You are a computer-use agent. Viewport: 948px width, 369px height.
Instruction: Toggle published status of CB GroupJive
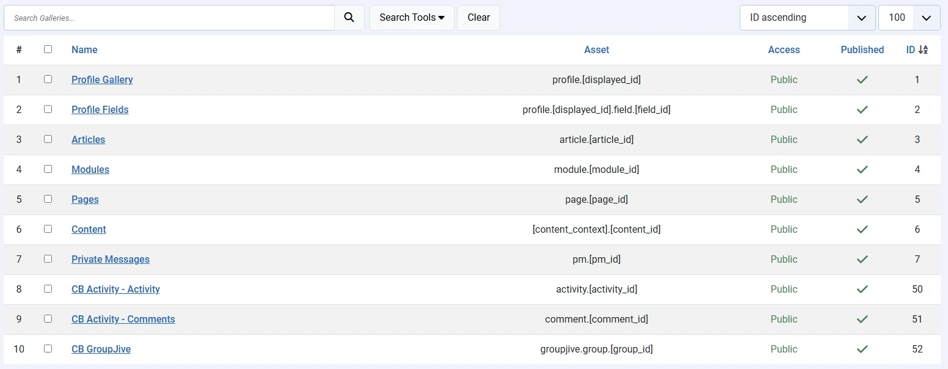point(862,349)
